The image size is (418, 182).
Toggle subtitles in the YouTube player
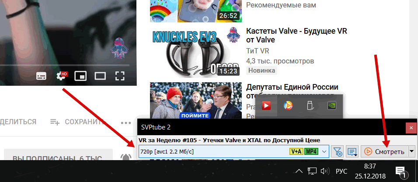coord(42,76)
